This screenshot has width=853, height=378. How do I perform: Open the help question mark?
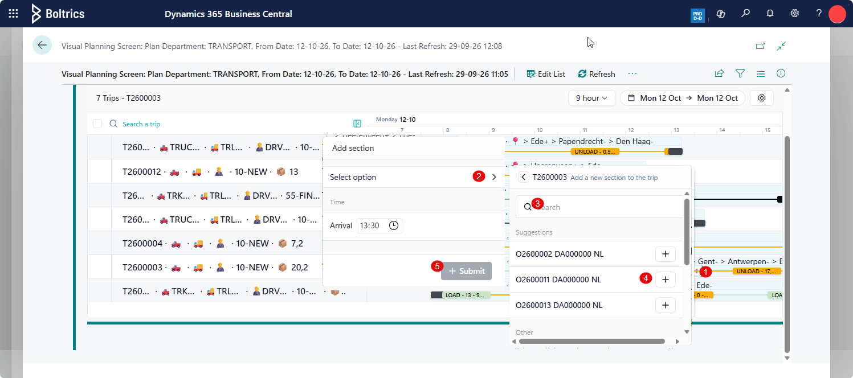819,13
